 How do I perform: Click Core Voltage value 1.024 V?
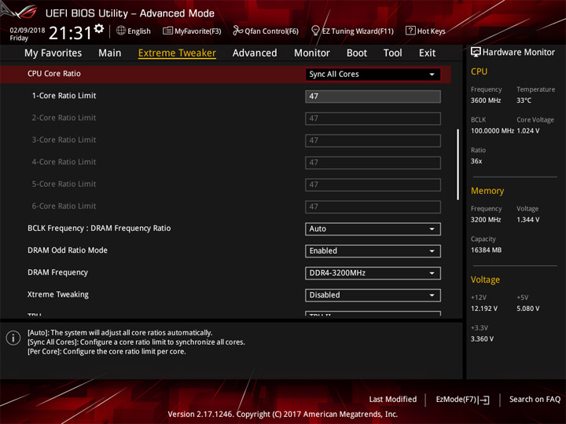[x=528, y=131]
